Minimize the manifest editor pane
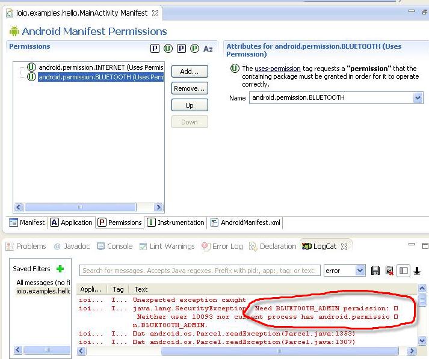Screen dimensions: 429x359 411,11
